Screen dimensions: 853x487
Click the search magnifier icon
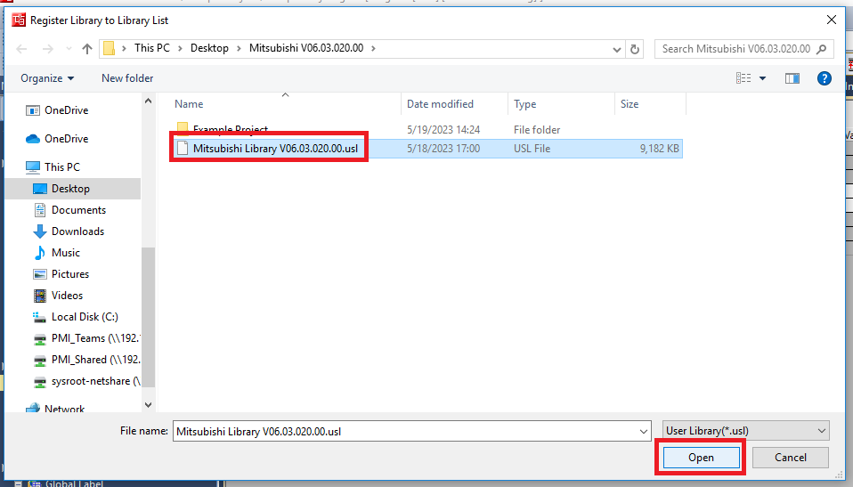[821, 49]
